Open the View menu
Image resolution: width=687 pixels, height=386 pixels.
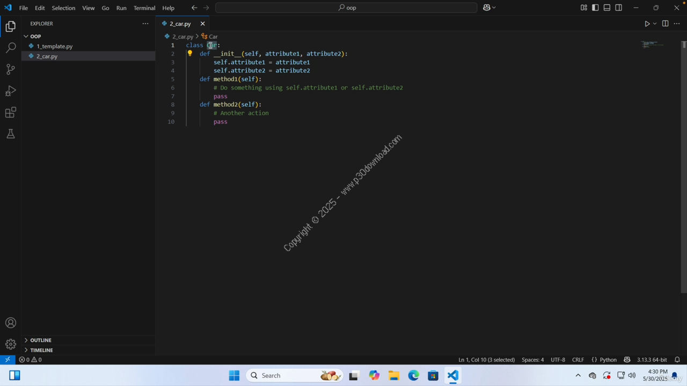(89, 8)
